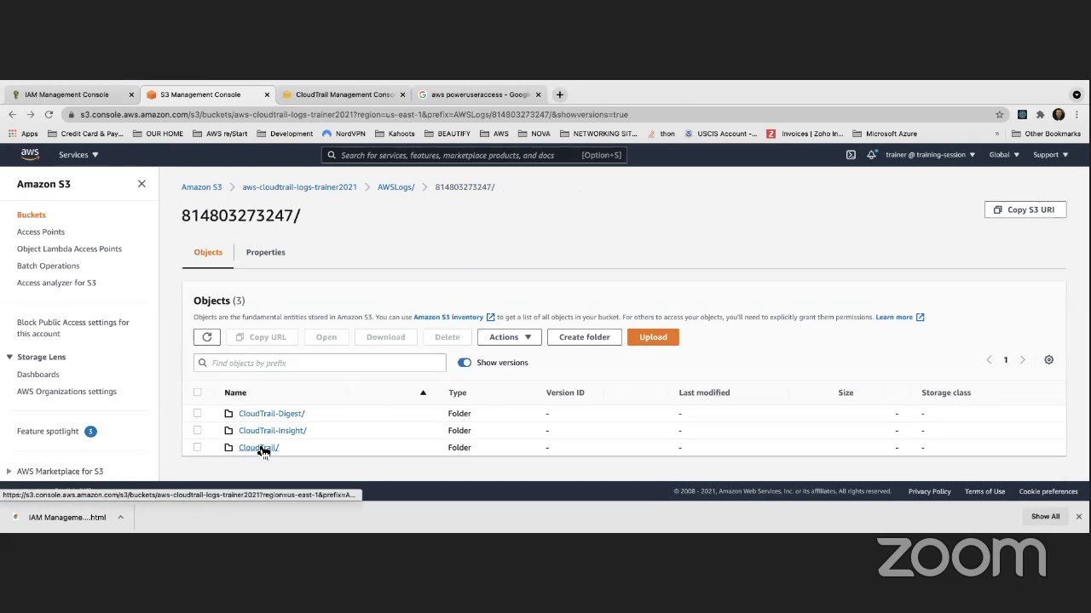Open the downloaded file options arrow
Screen dimensions: 1091x613
[120, 518]
